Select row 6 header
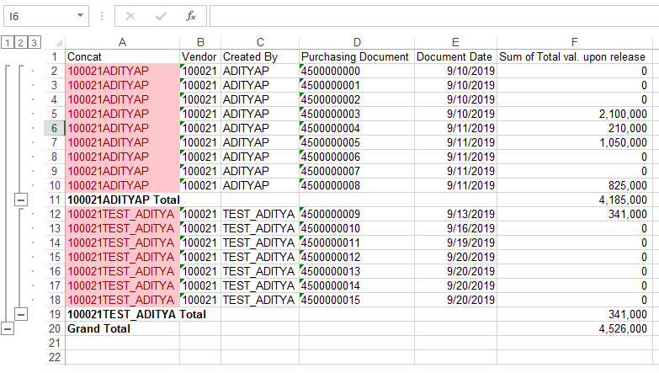The height and width of the screenshot is (373, 659). click(54, 128)
